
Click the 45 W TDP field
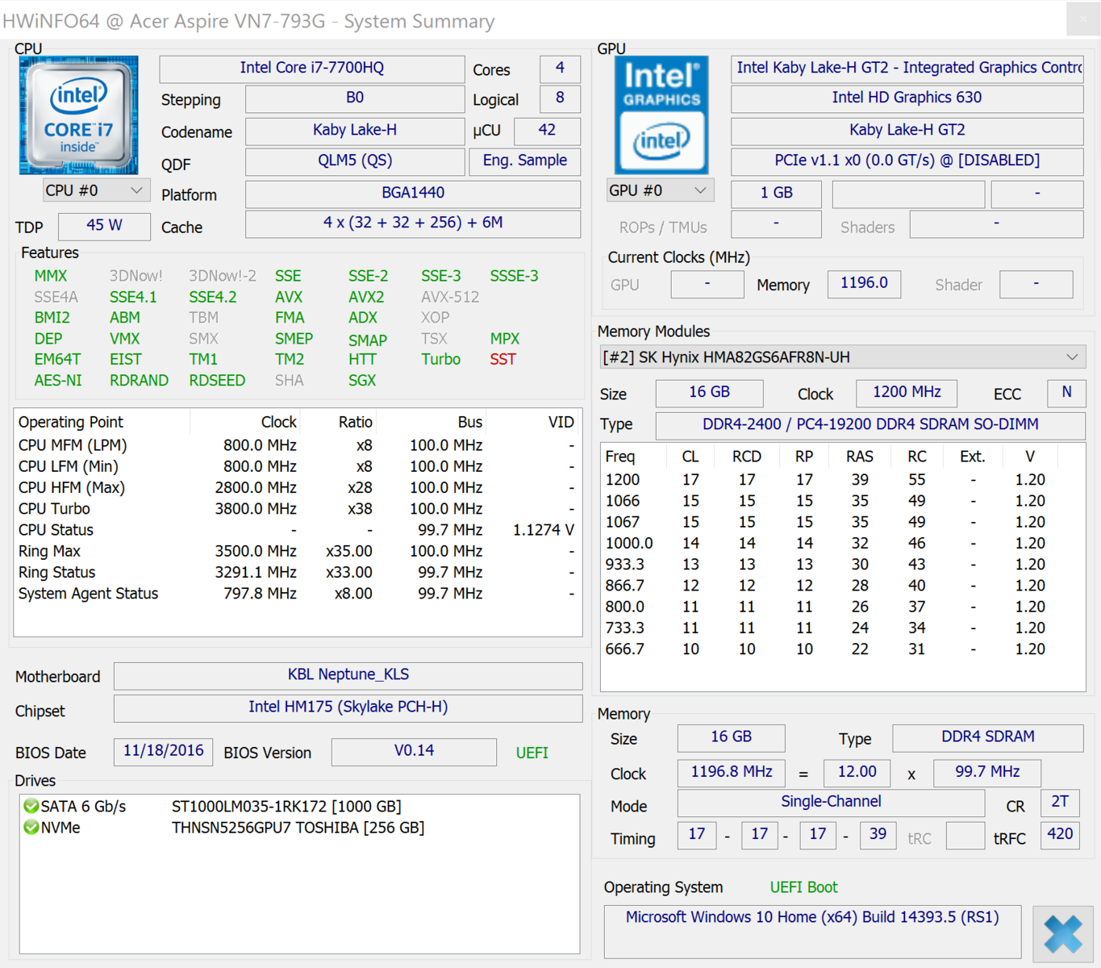(105, 226)
